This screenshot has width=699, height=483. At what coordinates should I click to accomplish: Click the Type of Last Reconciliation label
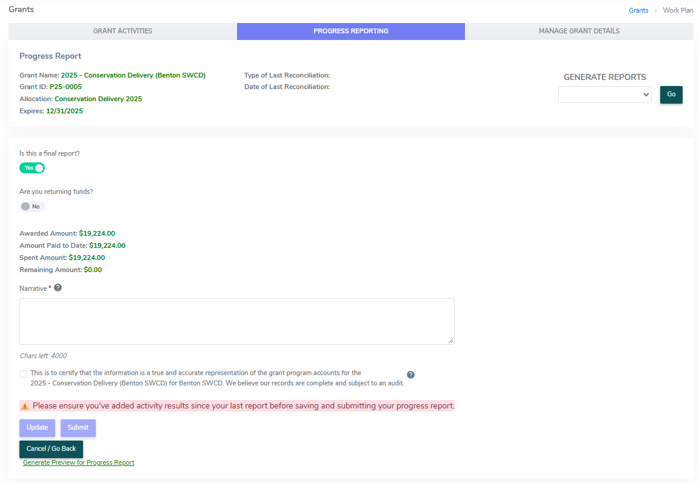click(x=287, y=75)
